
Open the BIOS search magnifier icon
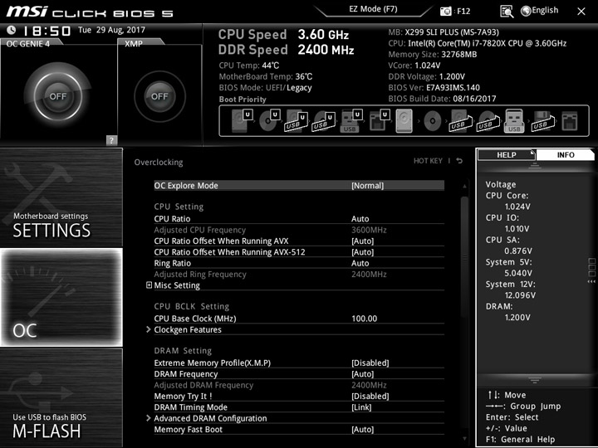click(507, 12)
